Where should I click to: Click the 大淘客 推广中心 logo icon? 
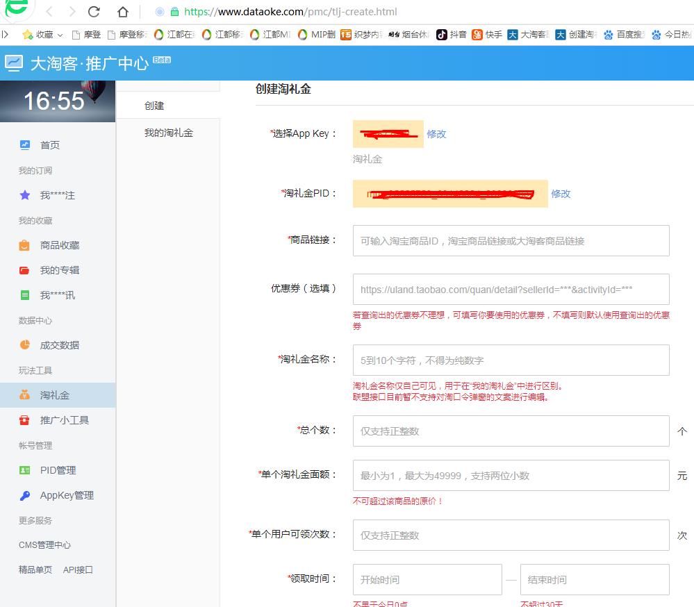click(14, 63)
